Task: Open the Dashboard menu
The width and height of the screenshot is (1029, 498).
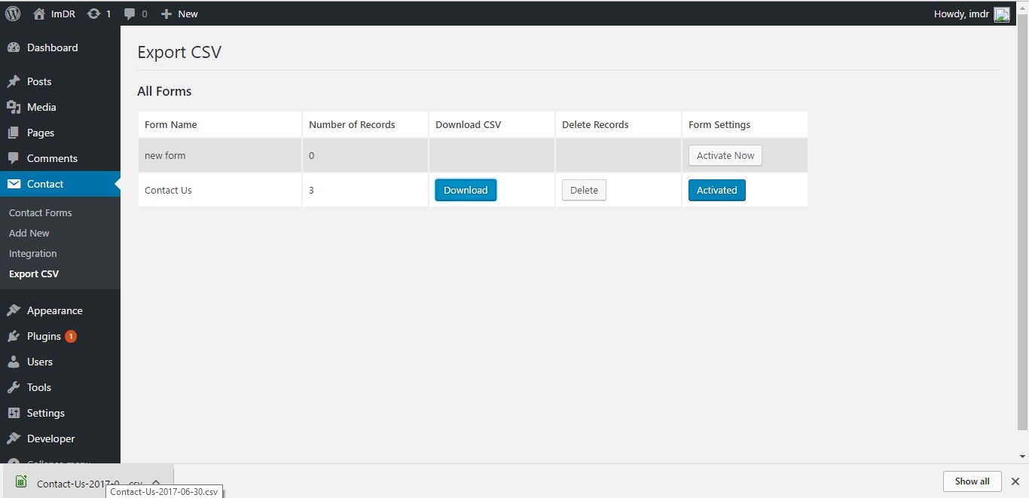Action: point(60,47)
